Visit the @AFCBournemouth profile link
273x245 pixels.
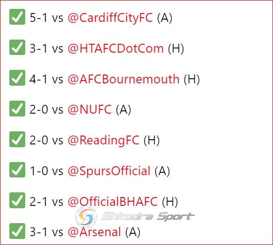(x=124, y=79)
